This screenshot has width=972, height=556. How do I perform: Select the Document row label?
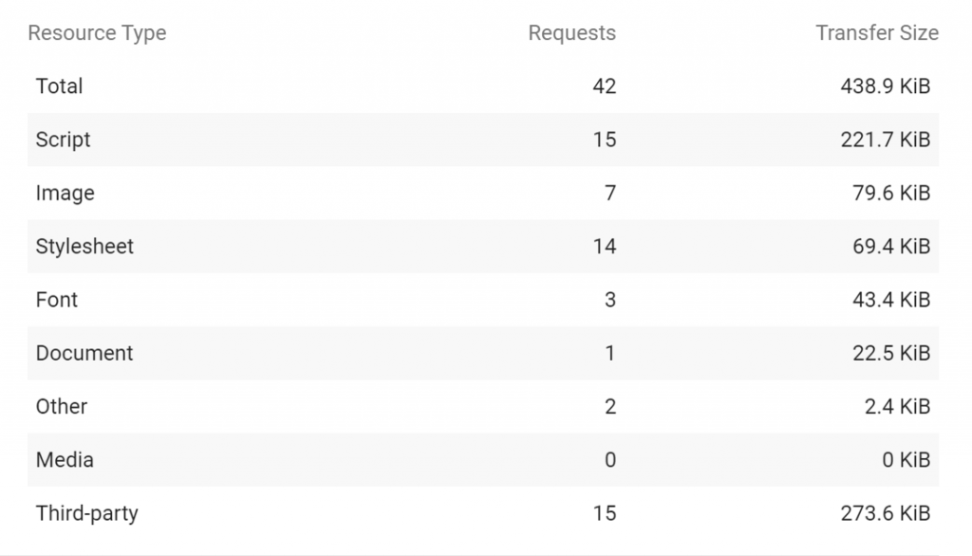(x=84, y=353)
